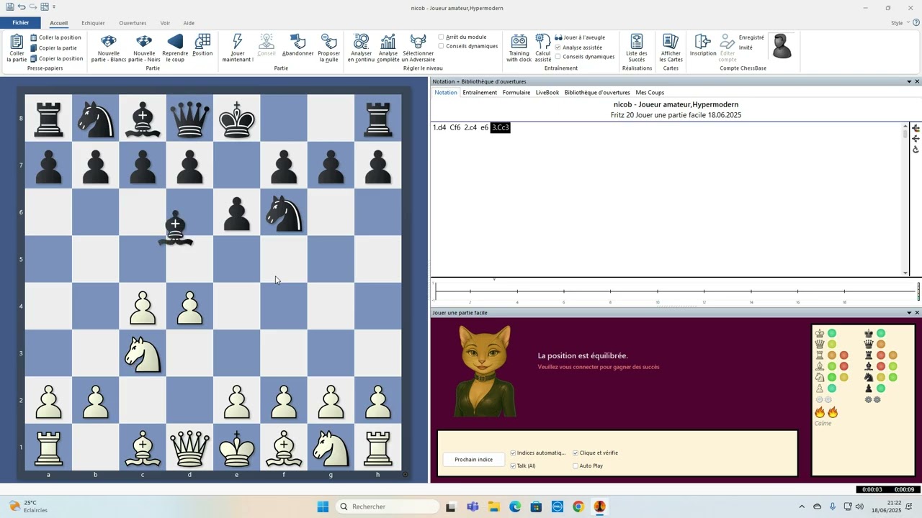
Task: Click top arrow icon right of notation
Action: [x=916, y=128]
